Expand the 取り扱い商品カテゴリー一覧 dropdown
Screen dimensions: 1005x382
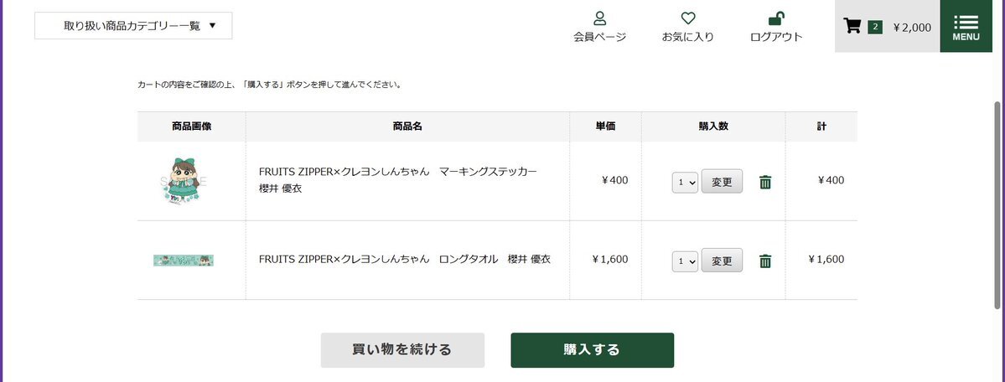pos(133,26)
